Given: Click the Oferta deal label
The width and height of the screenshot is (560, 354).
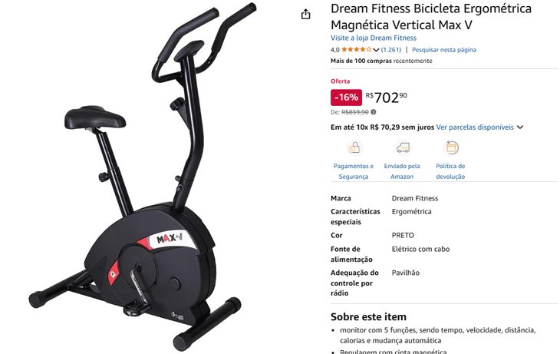Looking at the screenshot, I should (x=340, y=81).
